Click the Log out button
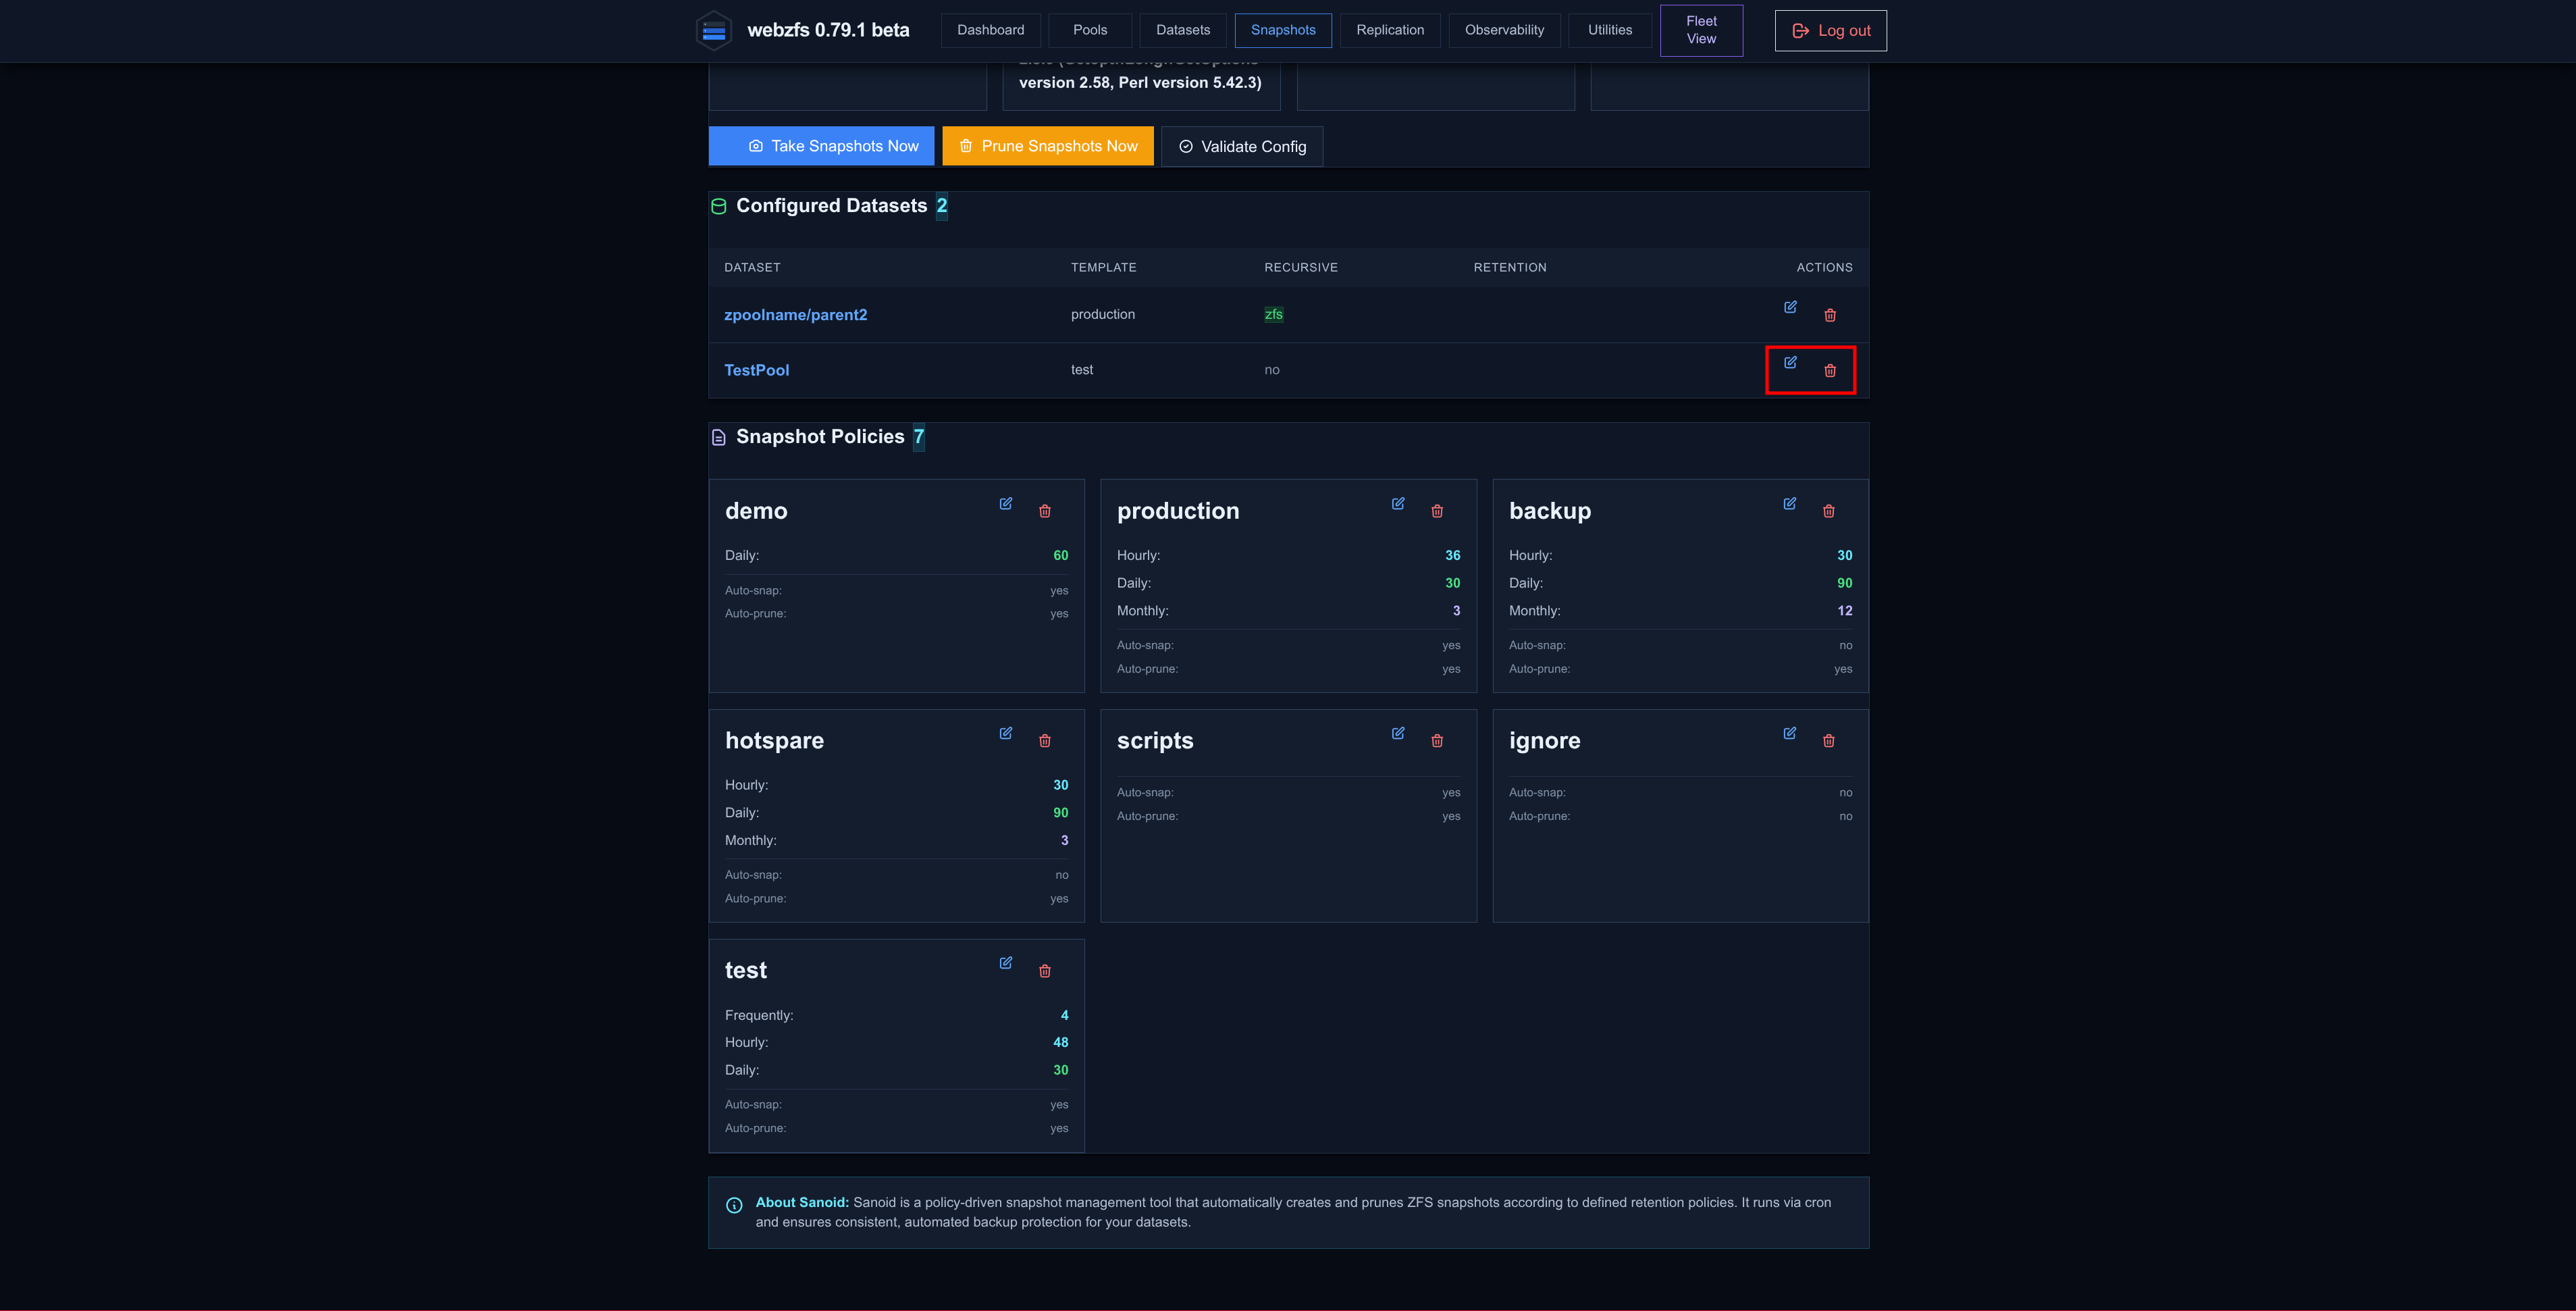The width and height of the screenshot is (2576, 1311). [1831, 31]
